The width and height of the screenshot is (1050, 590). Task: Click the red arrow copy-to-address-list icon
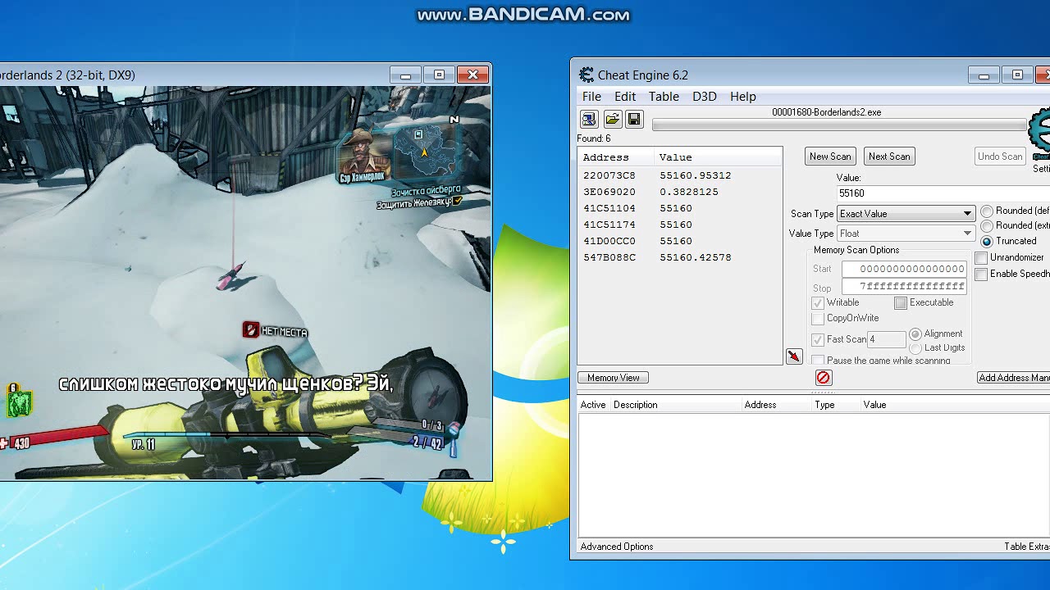(794, 356)
